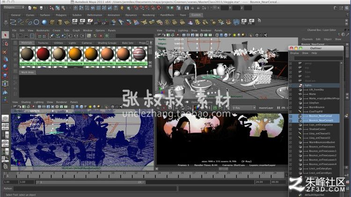Screen dimensions: 351x197
Task: Click the 'Unt' shelf script button
Action: pos(82,22)
